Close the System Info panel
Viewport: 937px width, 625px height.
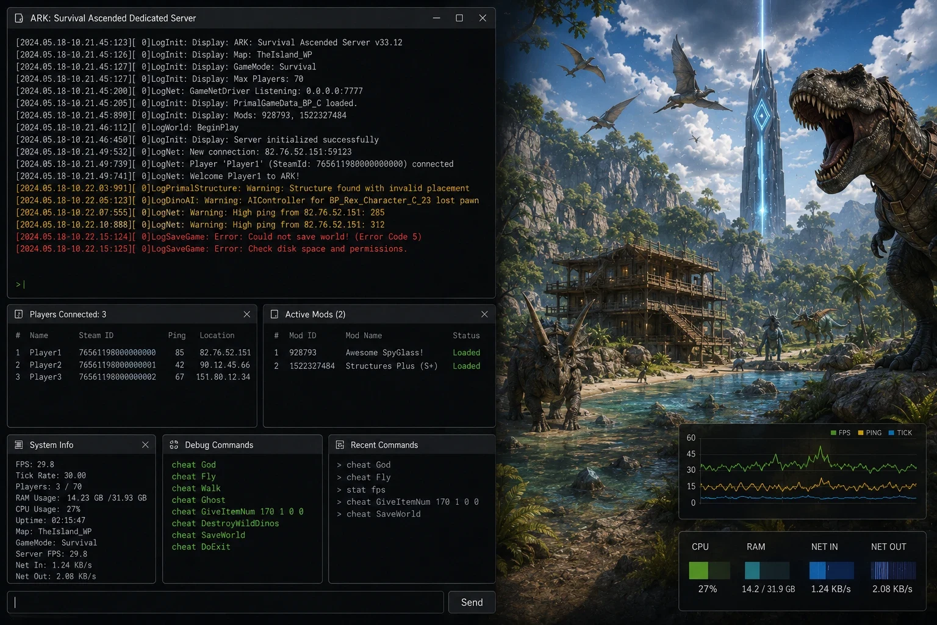tap(145, 445)
